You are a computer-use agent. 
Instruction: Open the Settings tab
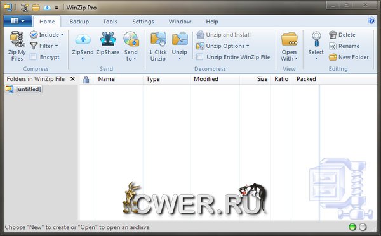[x=143, y=22]
